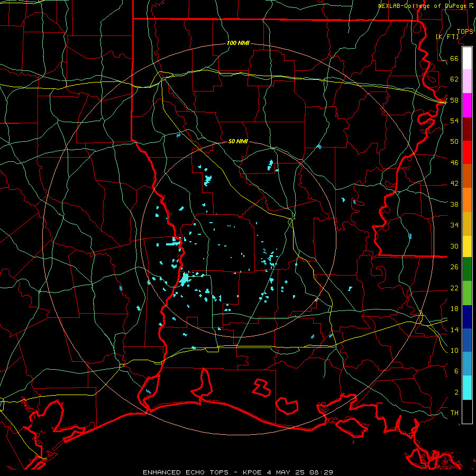The height and width of the screenshot is (476, 476).
Task: Click legend value 18
Action: point(454,309)
